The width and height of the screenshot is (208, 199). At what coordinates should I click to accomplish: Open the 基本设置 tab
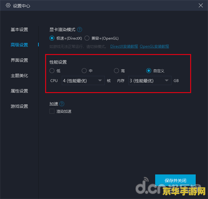point(20,30)
